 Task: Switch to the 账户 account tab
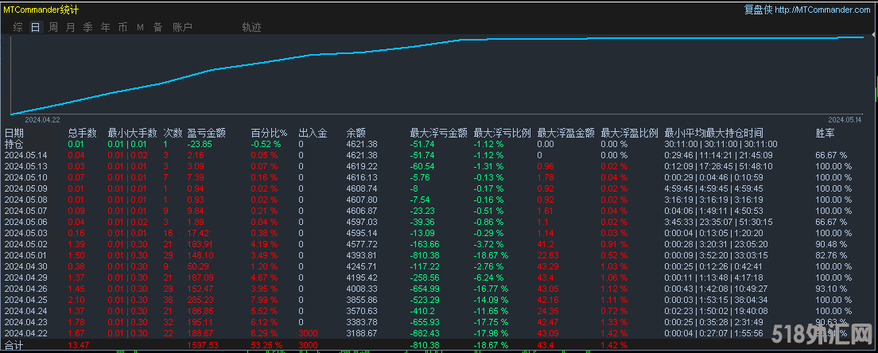click(x=182, y=27)
